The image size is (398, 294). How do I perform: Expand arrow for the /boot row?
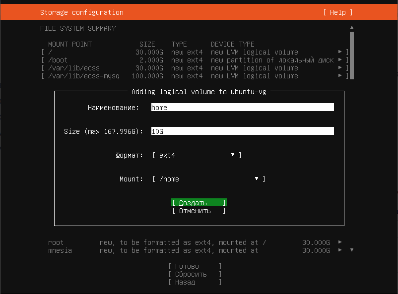pyautogui.click(x=340, y=60)
